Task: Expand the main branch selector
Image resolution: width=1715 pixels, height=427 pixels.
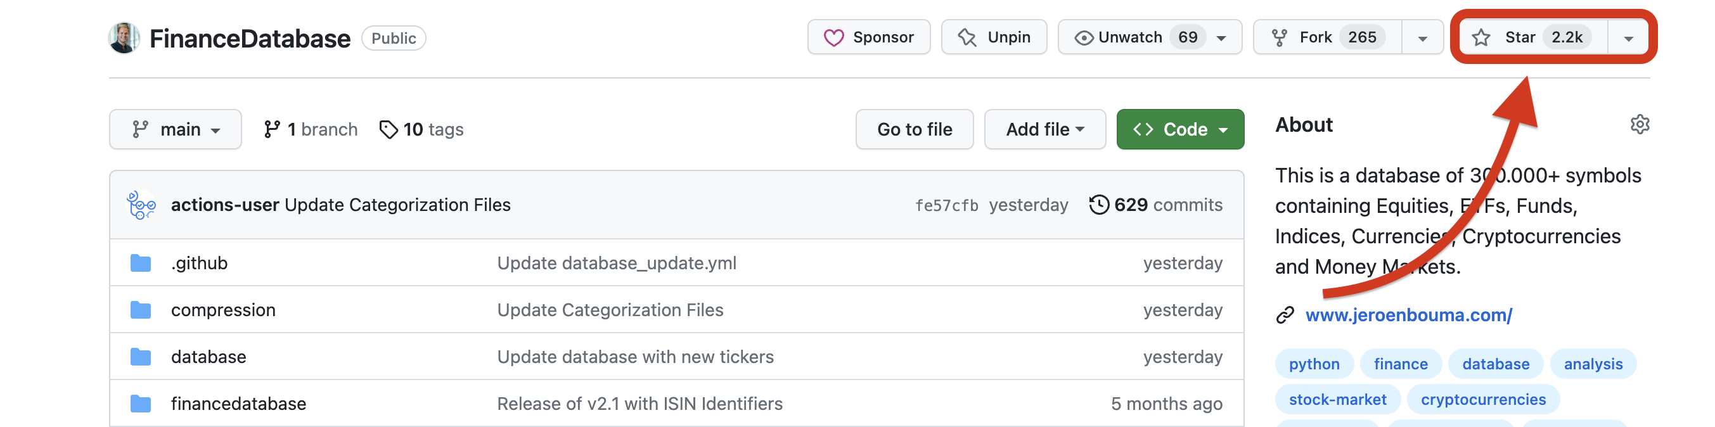Action: coord(176,130)
